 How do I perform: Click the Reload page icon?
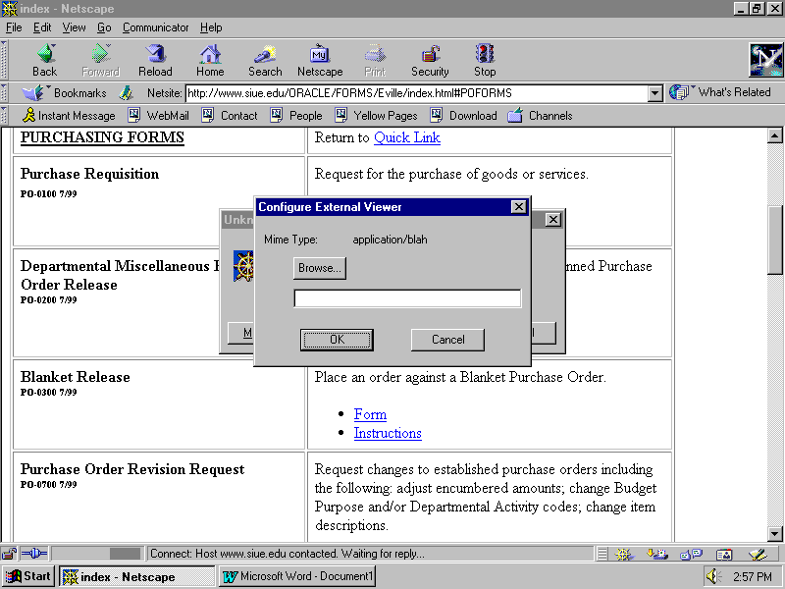pos(155,55)
